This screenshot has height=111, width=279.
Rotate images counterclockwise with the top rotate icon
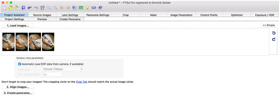point(274,33)
